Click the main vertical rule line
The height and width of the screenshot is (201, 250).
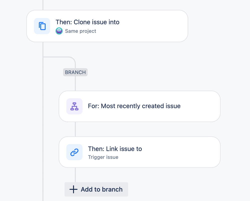(43, 100)
